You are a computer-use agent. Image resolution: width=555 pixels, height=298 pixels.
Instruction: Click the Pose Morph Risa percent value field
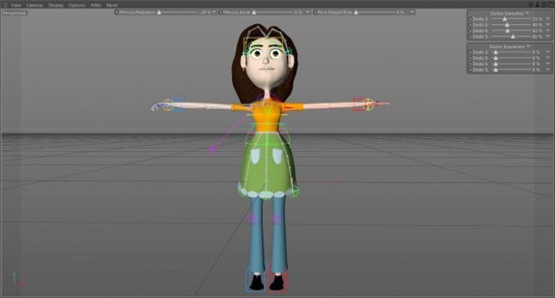(x=400, y=12)
